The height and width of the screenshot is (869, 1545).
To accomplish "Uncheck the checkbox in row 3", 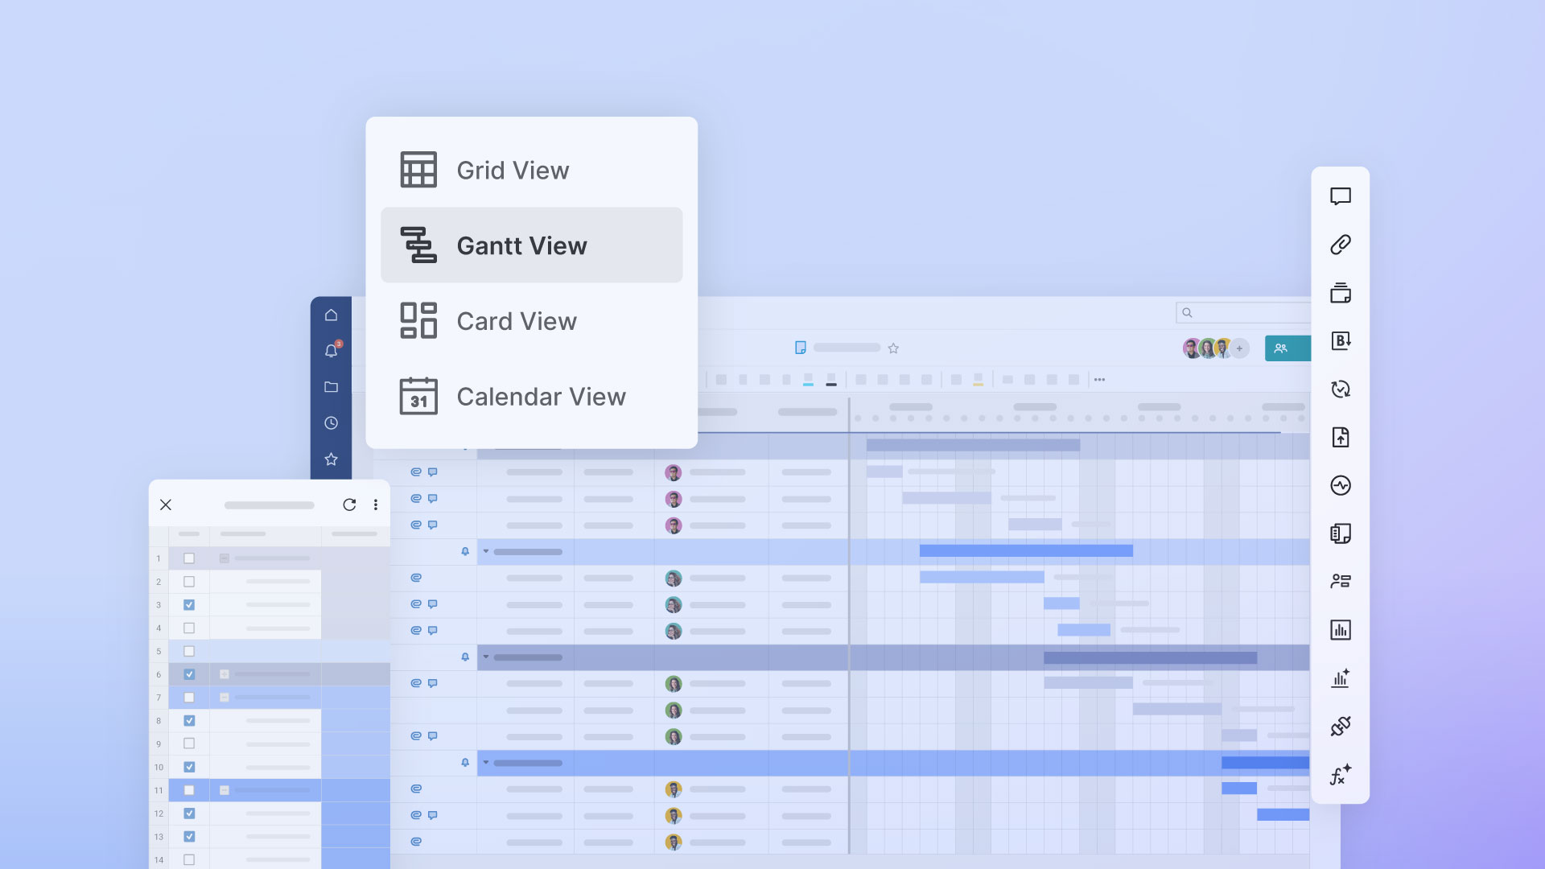I will pos(189,605).
